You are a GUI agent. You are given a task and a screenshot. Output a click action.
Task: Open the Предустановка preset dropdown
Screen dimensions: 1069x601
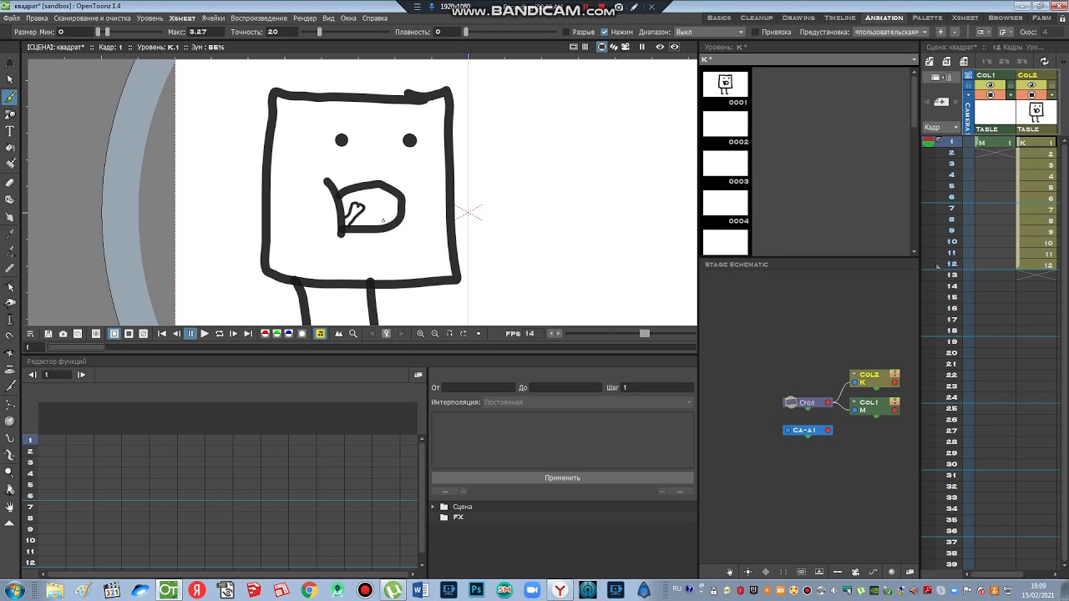pos(890,32)
